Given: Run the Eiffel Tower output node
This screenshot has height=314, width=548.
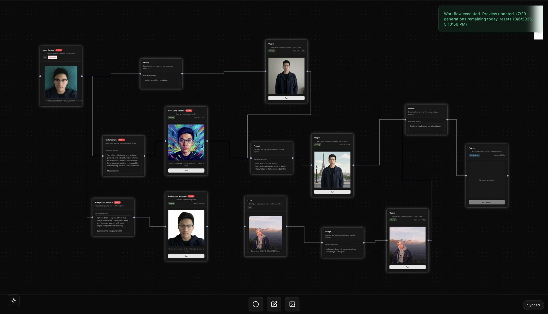Looking at the screenshot, I should [332, 192].
